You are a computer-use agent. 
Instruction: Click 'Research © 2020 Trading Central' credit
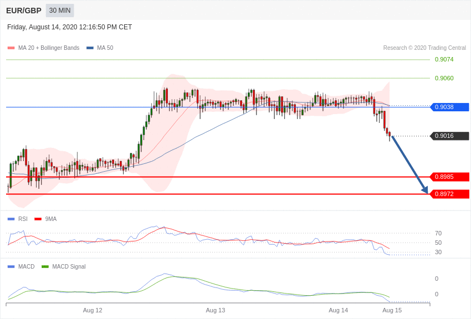pos(424,48)
